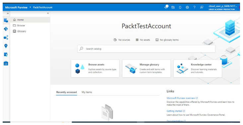
Task: Click the help question mark icon
Action: pyautogui.click(x=194, y=7)
